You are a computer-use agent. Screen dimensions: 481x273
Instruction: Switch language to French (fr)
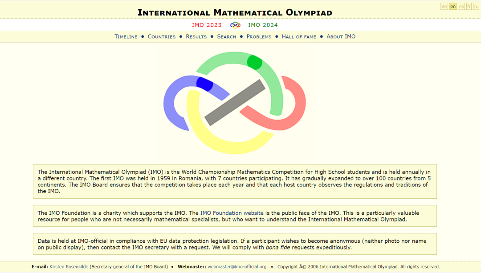coord(469,6)
